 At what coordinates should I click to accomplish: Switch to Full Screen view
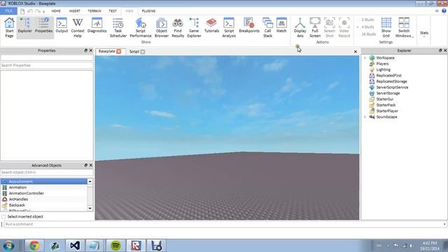pyautogui.click(x=315, y=27)
